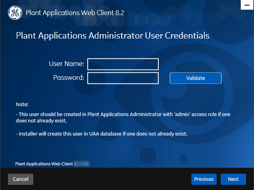
Task: Minimize the installer window
Action: pos(247,5)
